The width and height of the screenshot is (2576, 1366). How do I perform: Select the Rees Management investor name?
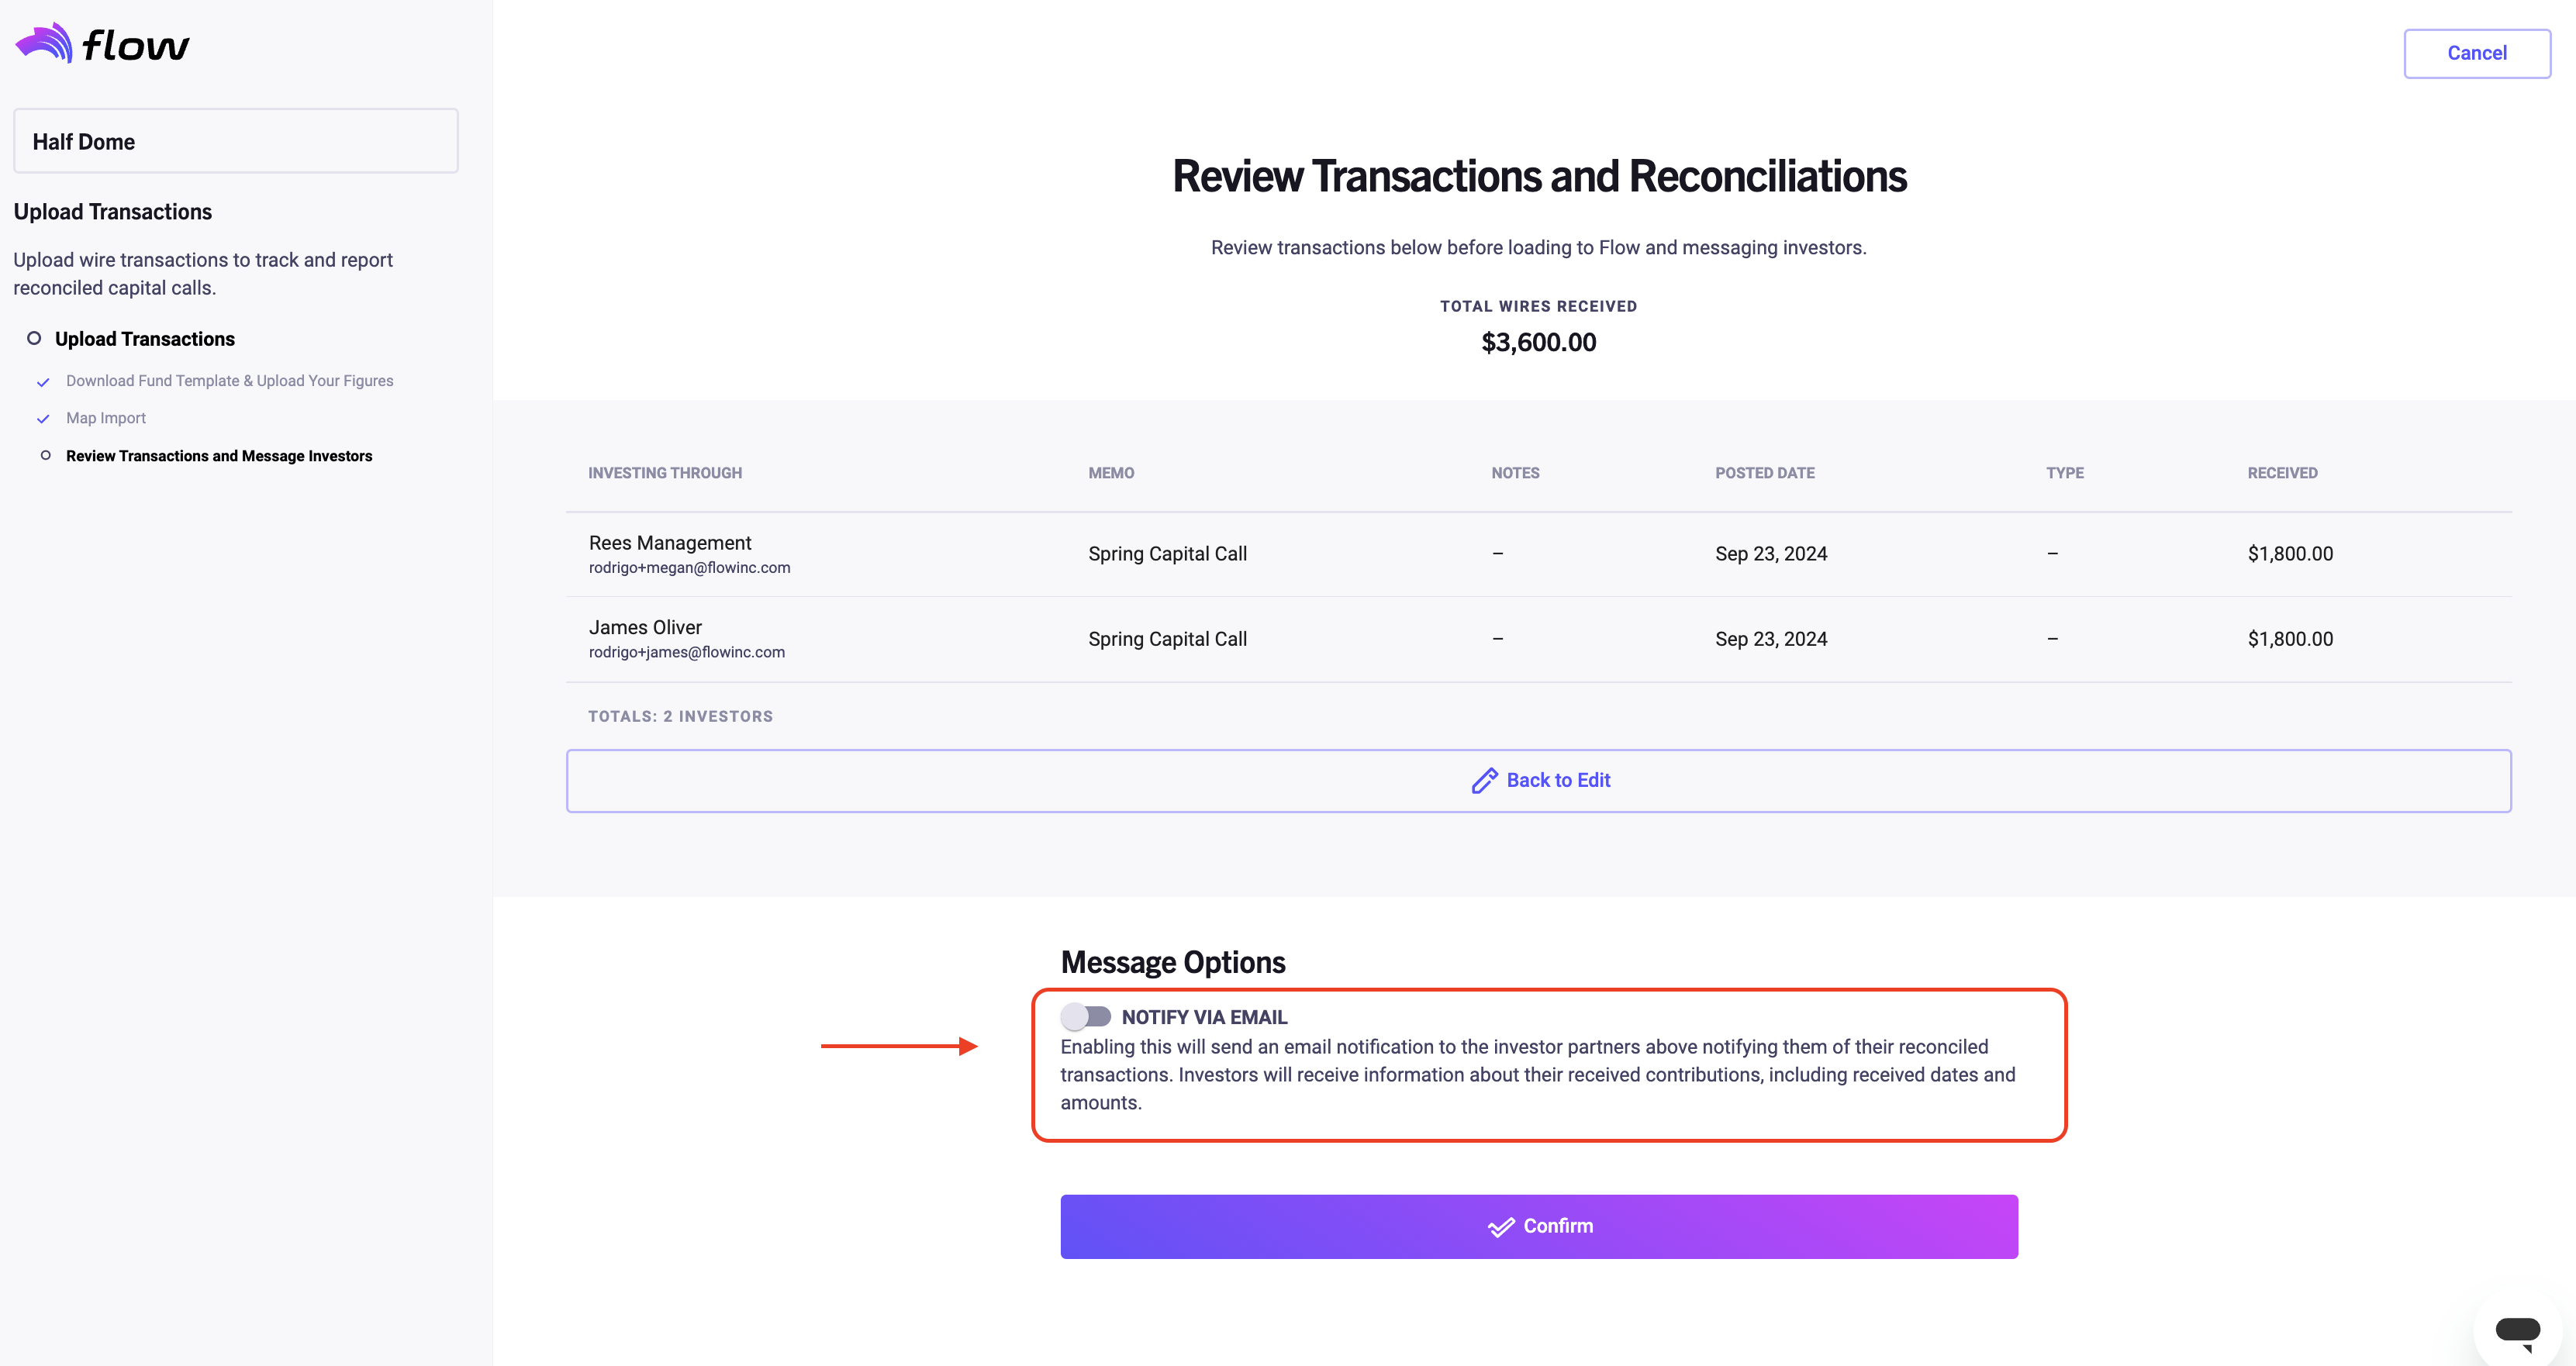pos(670,543)
